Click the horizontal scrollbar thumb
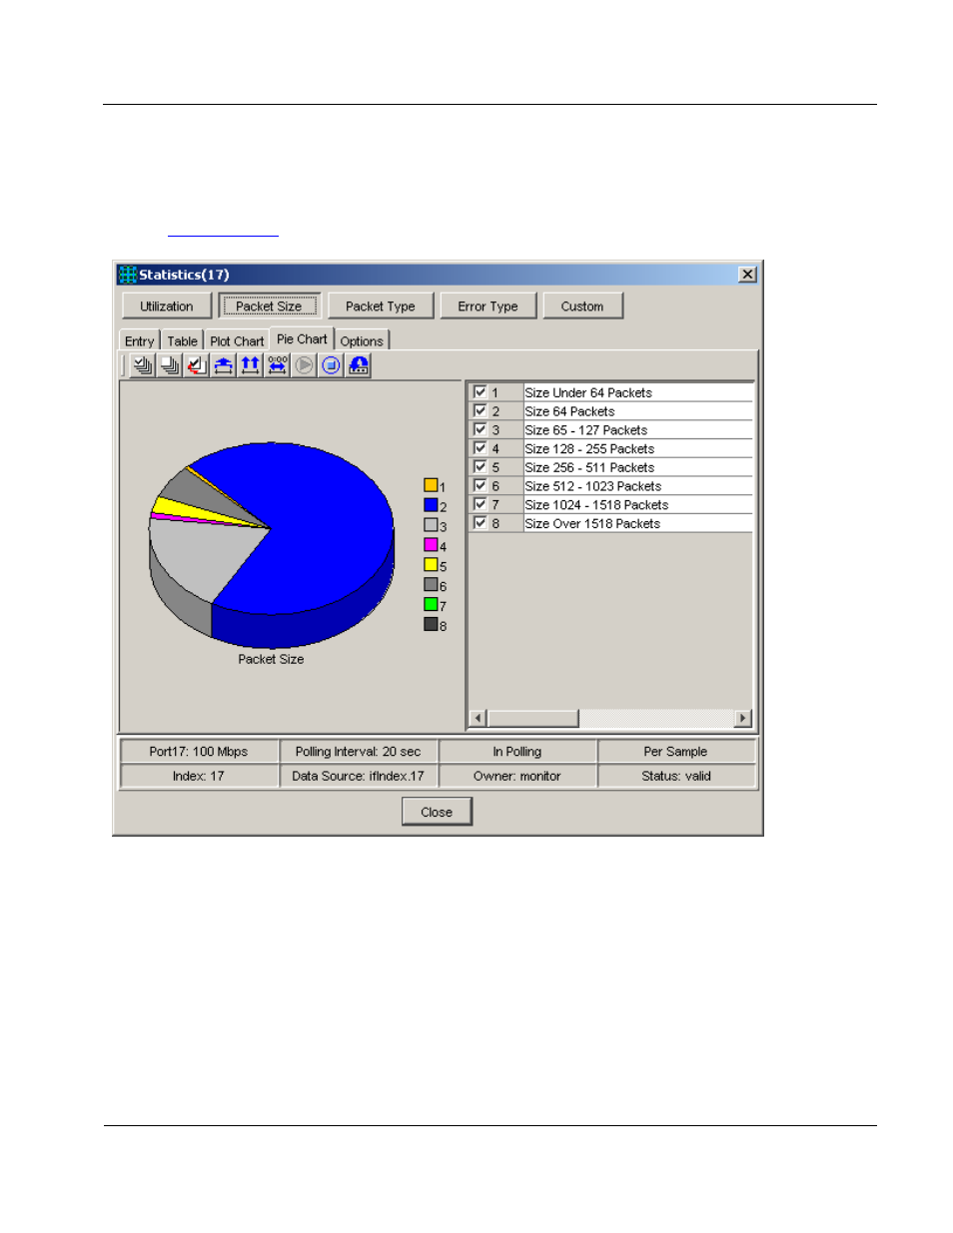The width and height of the screenshot is (953, 1233). 532,718
